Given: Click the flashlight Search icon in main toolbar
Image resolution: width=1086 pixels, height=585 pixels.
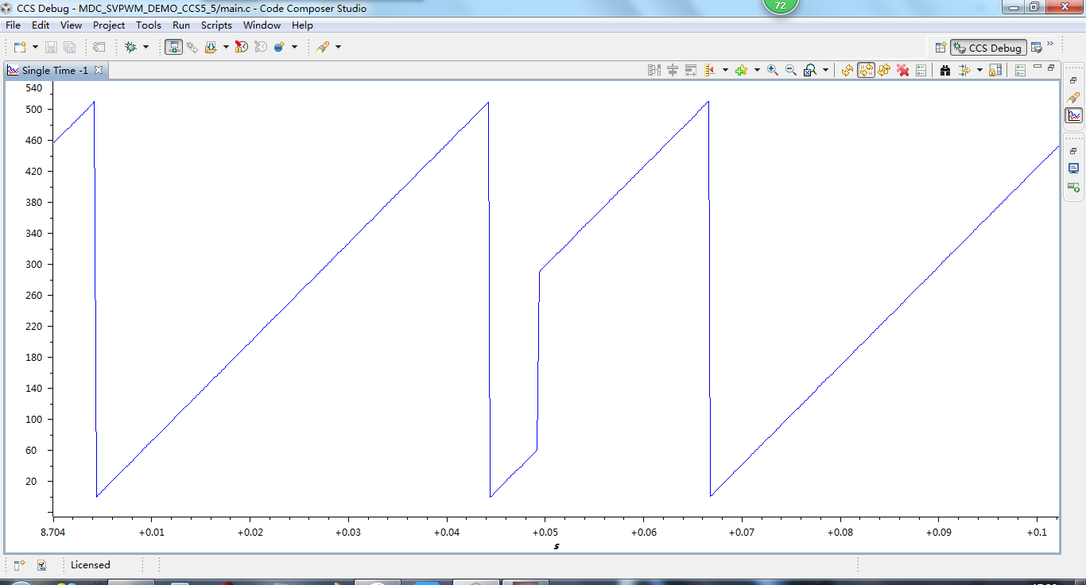Looking at the screenshot, I should tap(323, 48).
